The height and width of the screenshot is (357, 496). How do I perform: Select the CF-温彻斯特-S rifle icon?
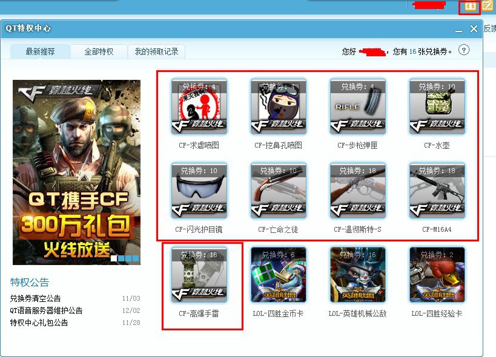tap(358, 191)
